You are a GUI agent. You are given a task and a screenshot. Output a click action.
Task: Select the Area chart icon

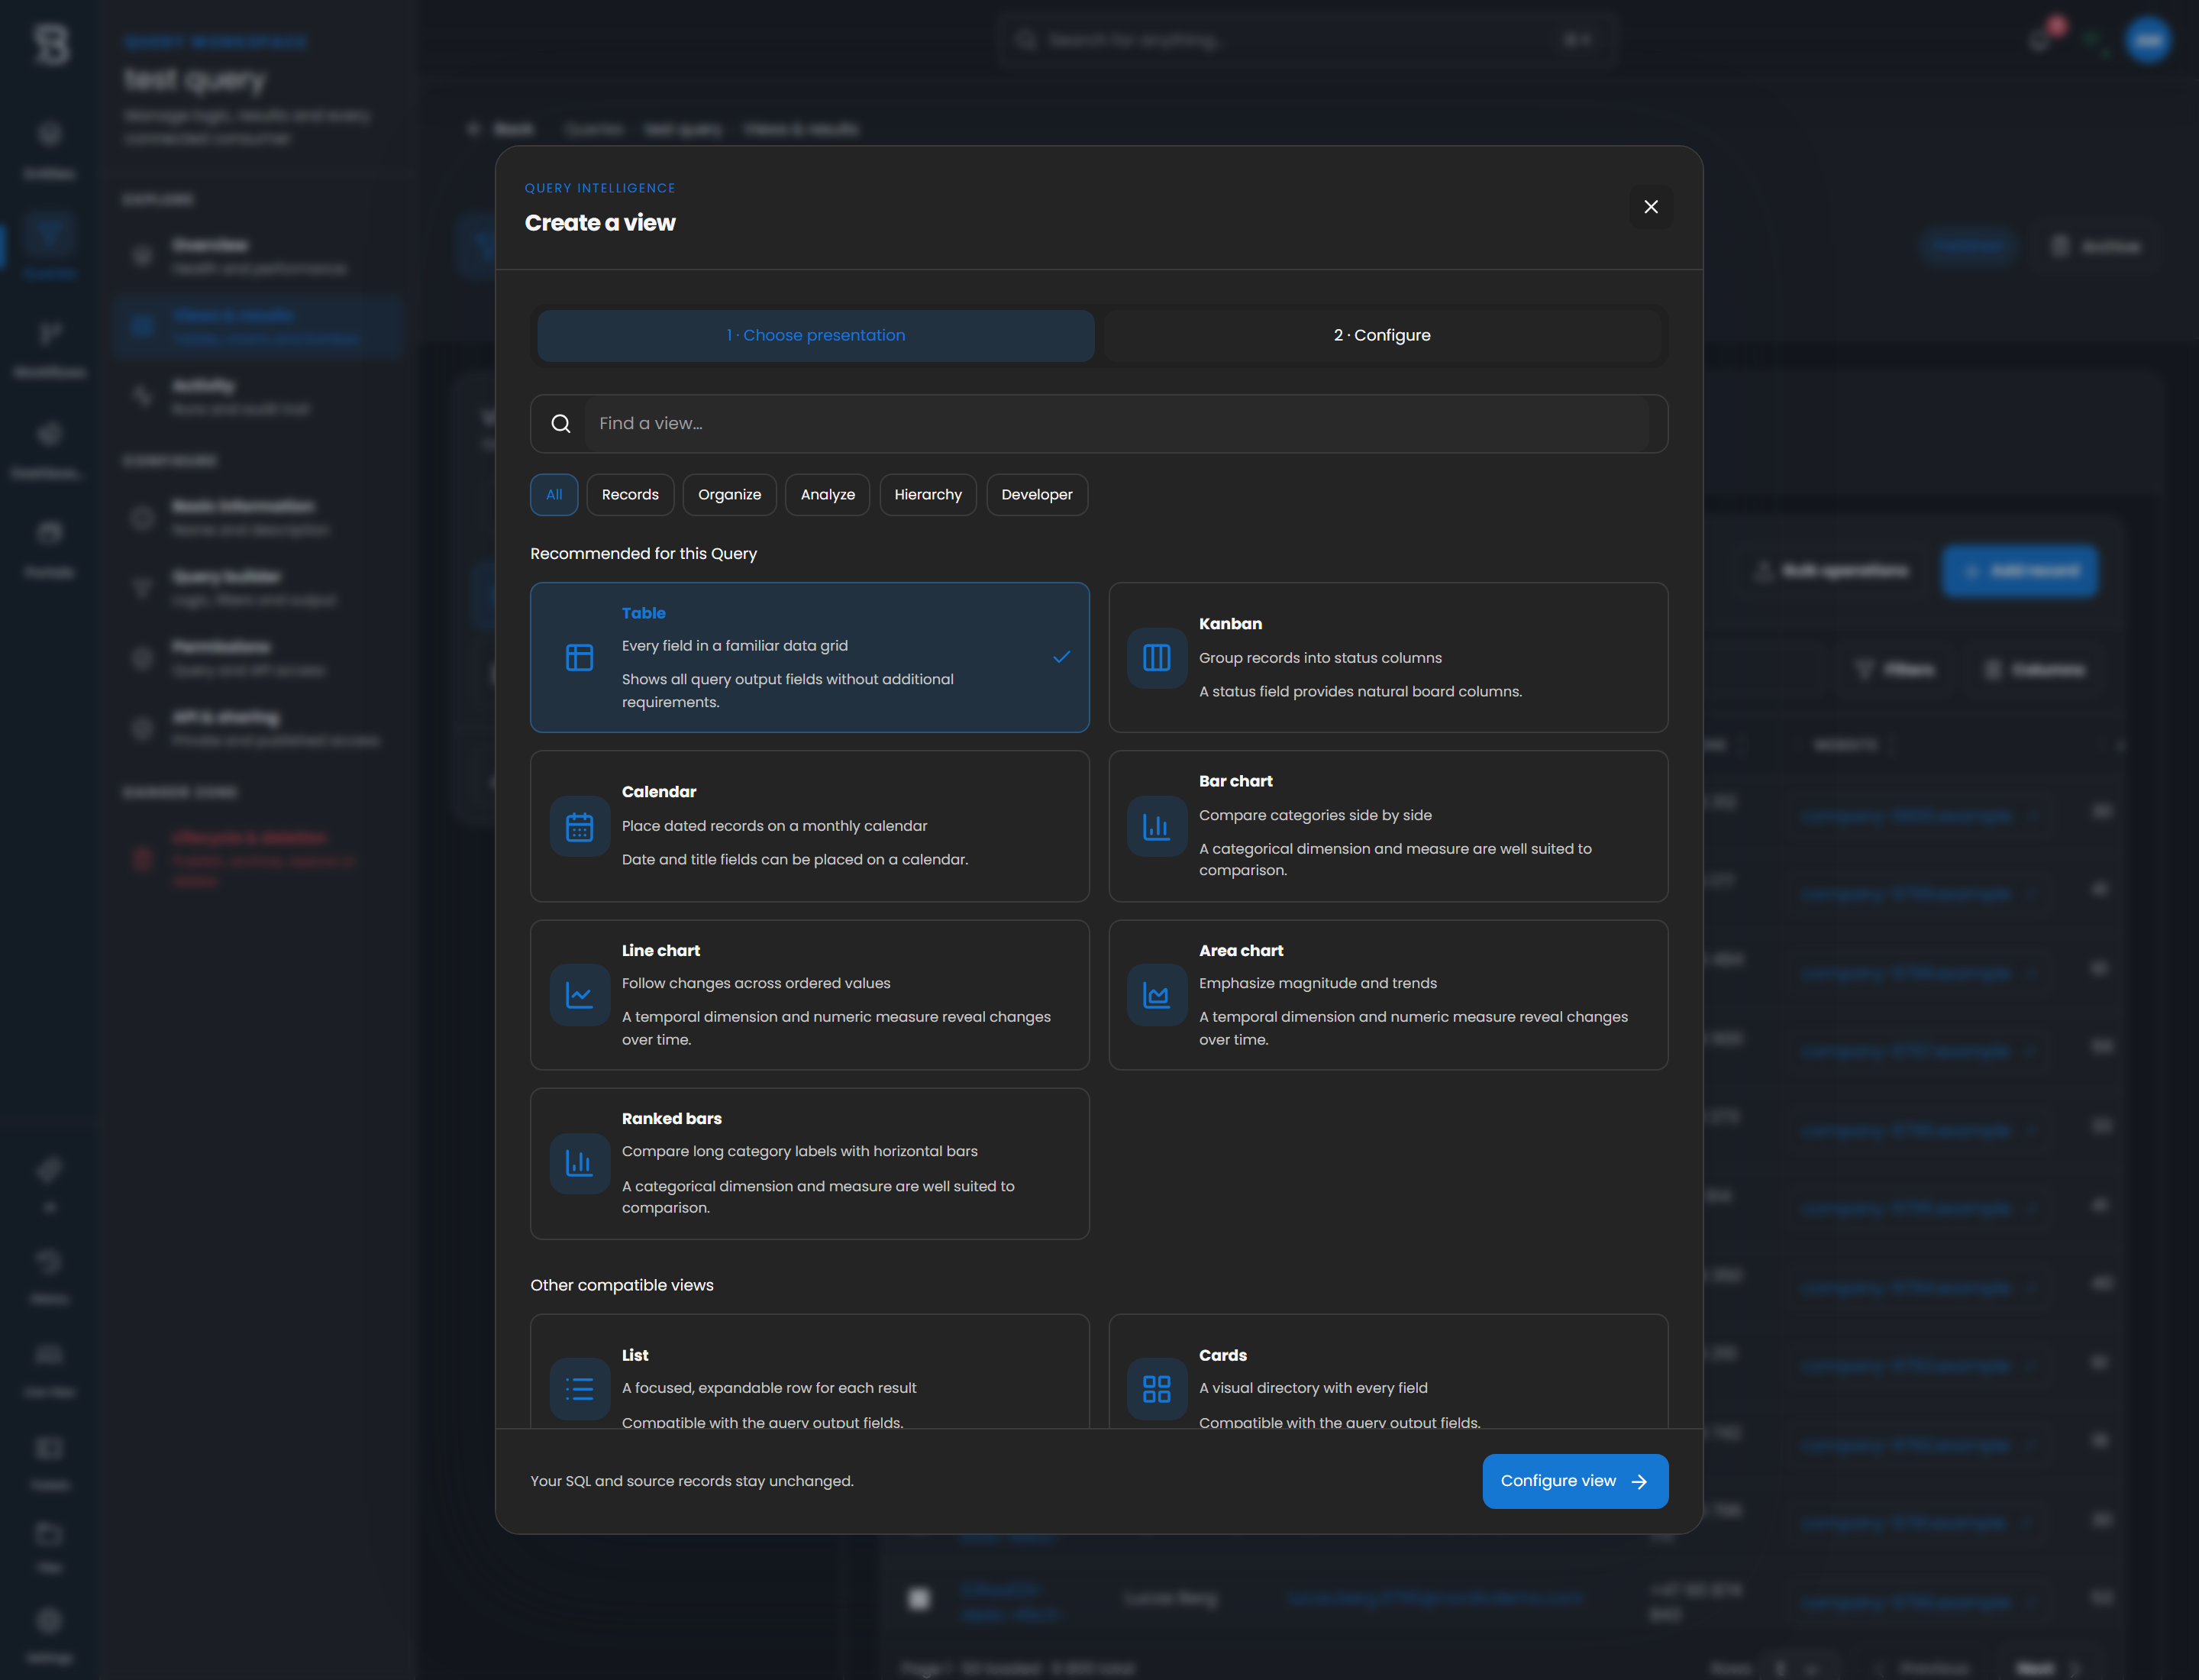(x=1156, y=994)
